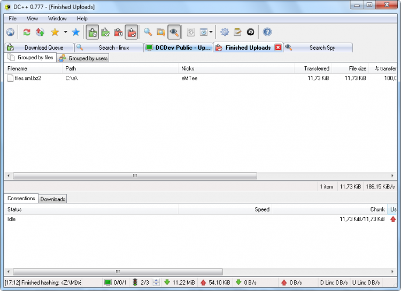Click the Reconnect toolbar icon with red-green arrows
The width and height of the screenshot is (401, 291).
[x=27, y=32]
